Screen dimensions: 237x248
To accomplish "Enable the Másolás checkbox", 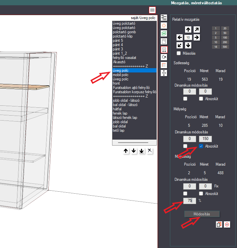I will coord(178,53).
